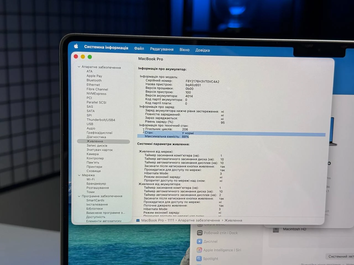354x265 pixels.
Task: Open the Файл menu
Action: pos(139,48)
